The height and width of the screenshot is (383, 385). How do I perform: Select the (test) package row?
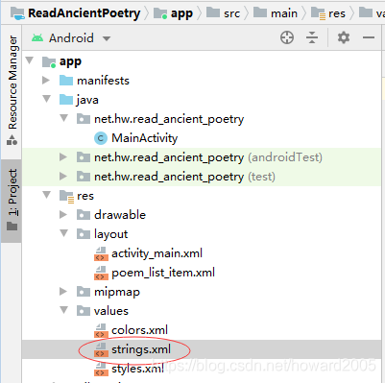click(x=203, y=177)
